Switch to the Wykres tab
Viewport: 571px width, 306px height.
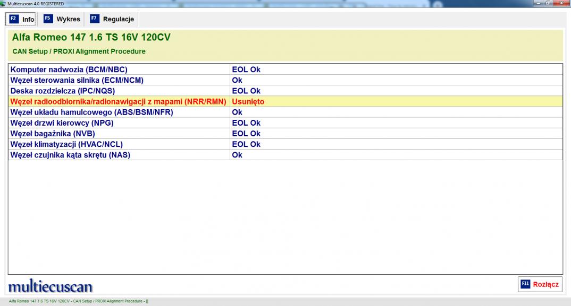tap(61, 19)
